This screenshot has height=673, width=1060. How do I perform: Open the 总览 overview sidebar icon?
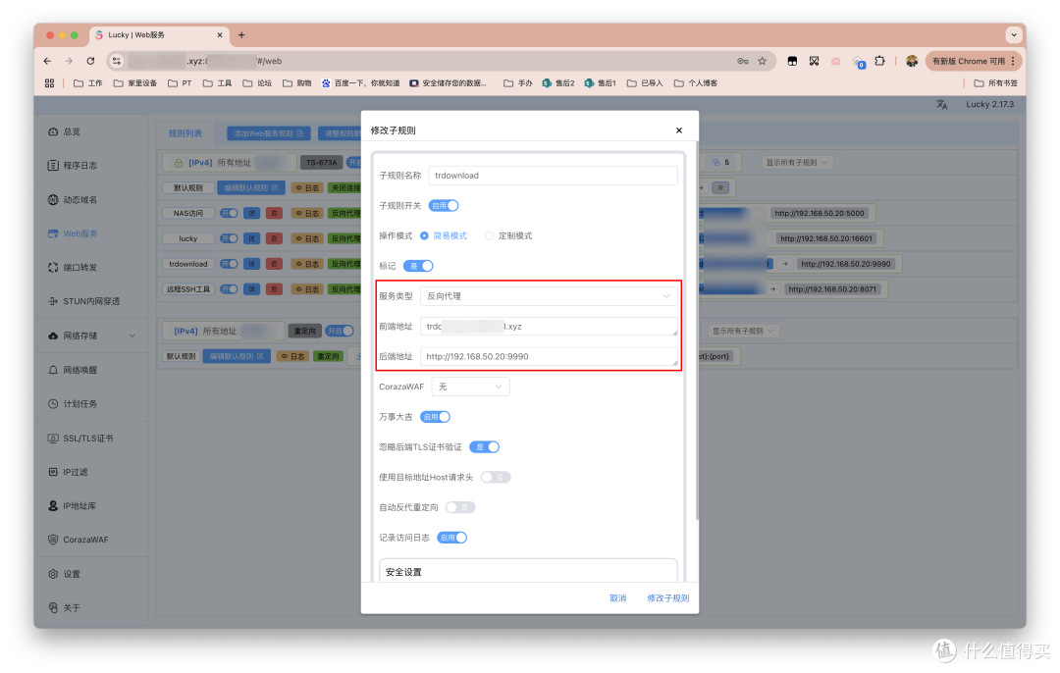coord(53,131)
